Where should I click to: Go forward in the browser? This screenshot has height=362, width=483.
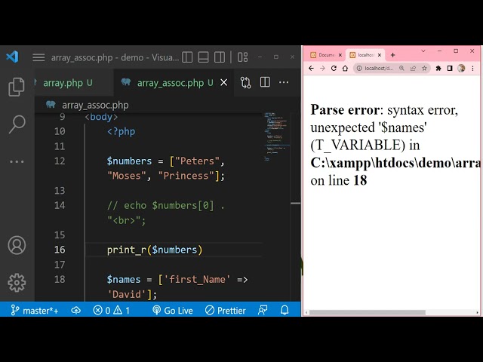click(x=322, y=69)
